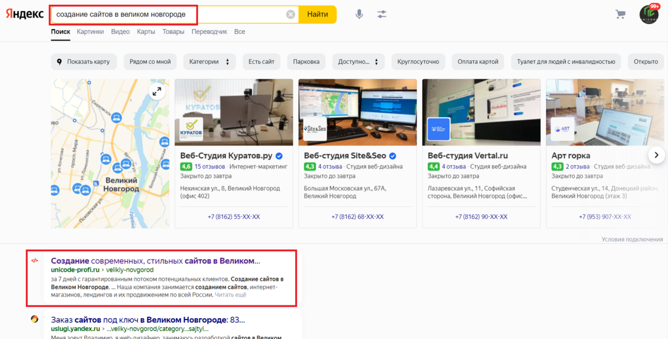The height and width of the screenshot is (339, 668).
Task: Toggle Парковка filter
Action: tap(306, 62)
